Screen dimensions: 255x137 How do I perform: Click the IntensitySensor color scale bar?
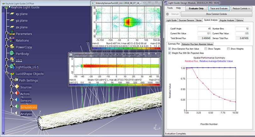126,48
